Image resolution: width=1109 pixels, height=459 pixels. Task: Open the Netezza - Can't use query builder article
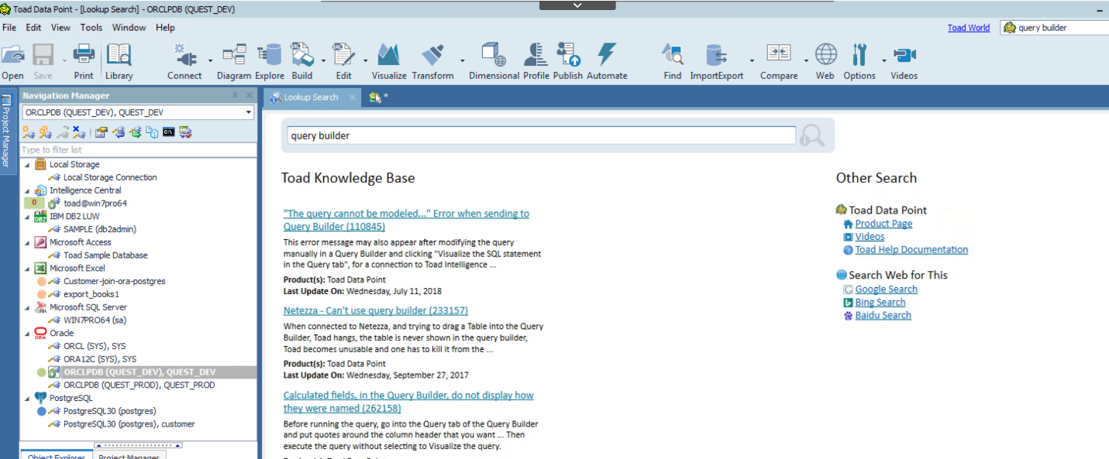pyautogui.click(x=376, y=310)
